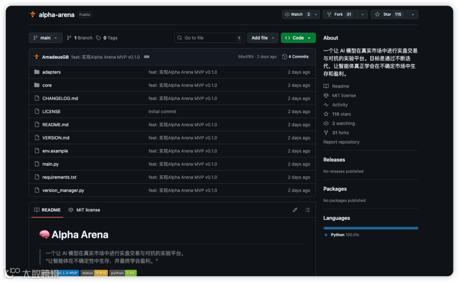459x282 pixels.
Task: Open the adapters folder
Action: click(x=51, y=72)
